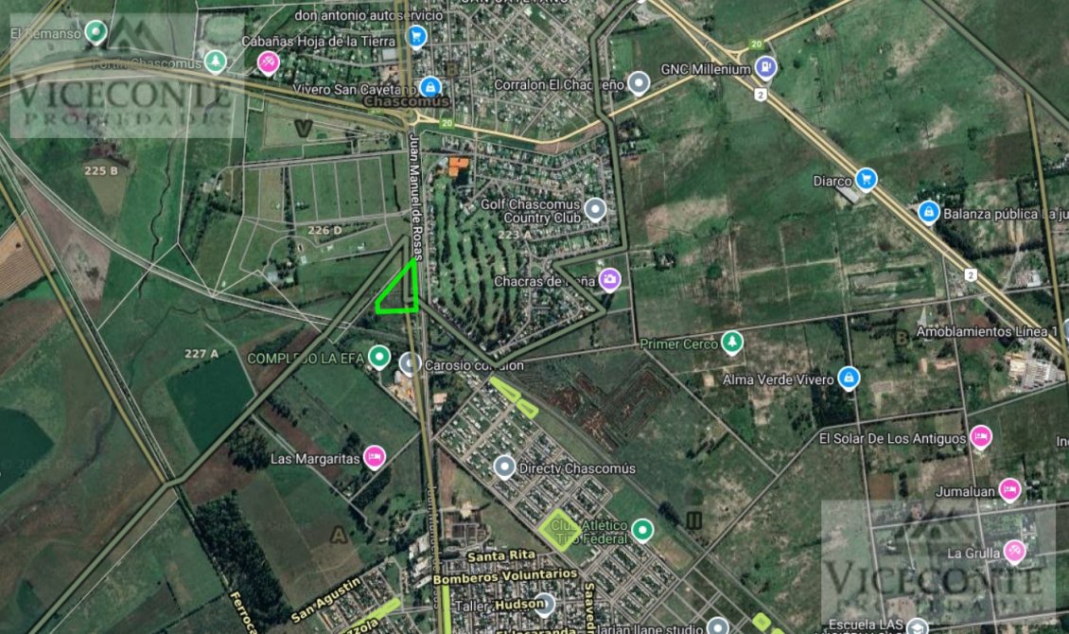Viewport: 1069px width, 634px height.
Task: Click the Club Atlético Tiro Federal marker
Action: point(642,530)
